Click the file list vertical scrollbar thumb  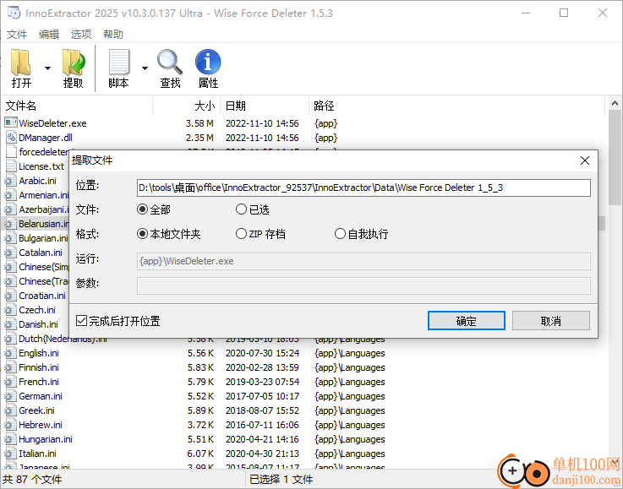(615, 158)
